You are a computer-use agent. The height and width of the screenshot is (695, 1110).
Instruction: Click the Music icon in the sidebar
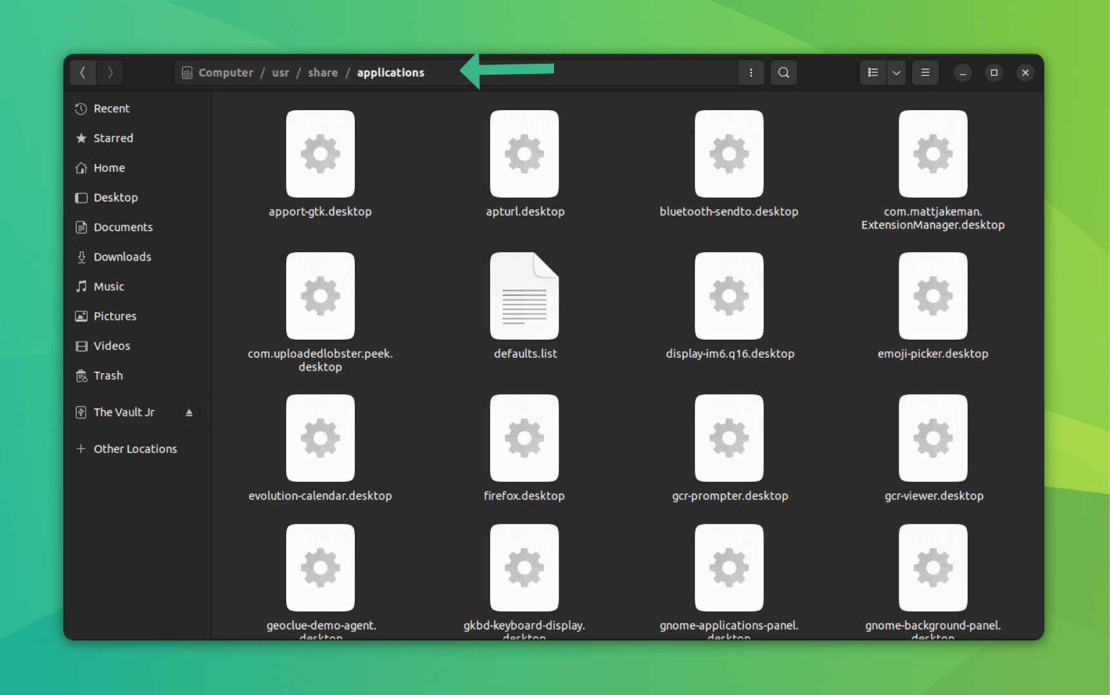click(x=81, y=286)
